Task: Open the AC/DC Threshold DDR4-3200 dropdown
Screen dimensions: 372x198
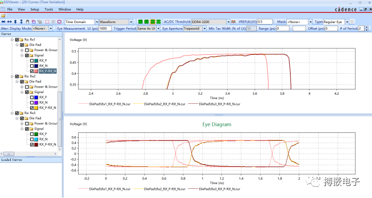Action: pos(228,22)
